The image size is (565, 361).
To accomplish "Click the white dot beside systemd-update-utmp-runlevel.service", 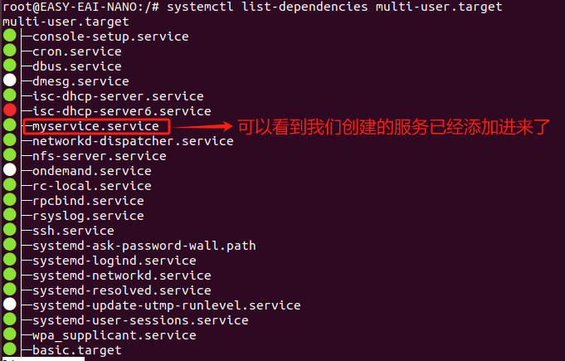I will click(10, 304).
